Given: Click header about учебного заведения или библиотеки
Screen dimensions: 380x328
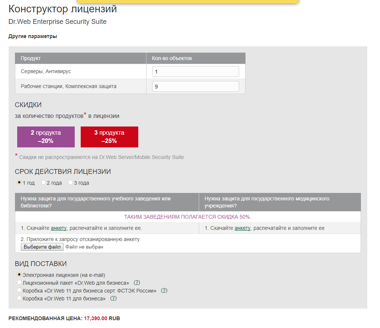Looking at the screenshot, I should (x=107, y=202).
